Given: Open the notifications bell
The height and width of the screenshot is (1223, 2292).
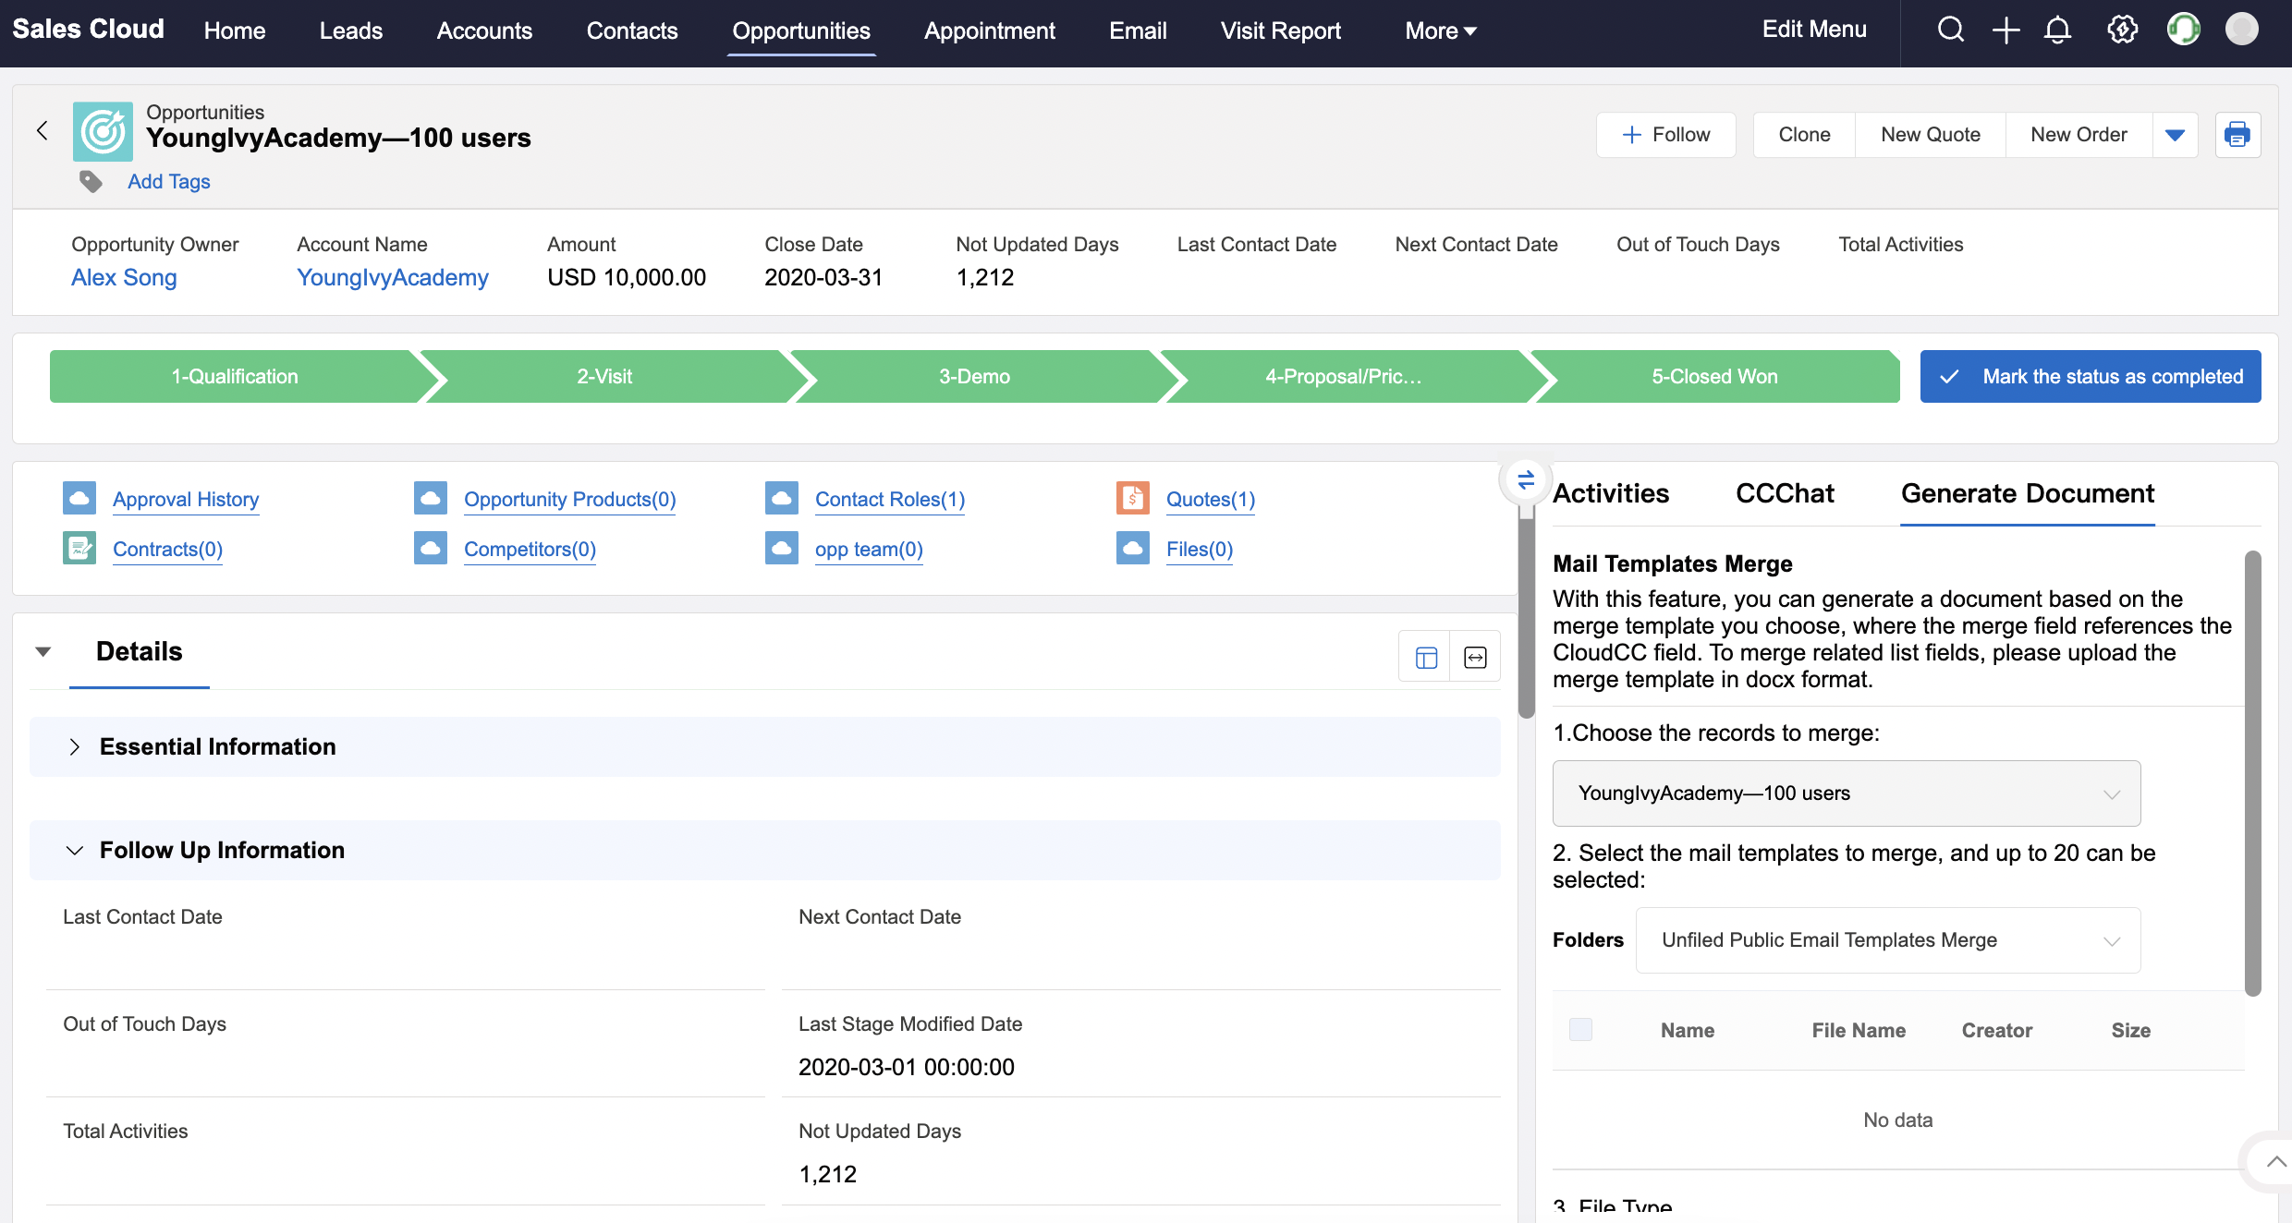Looking at the screenshot, I should coord(2057,30).
